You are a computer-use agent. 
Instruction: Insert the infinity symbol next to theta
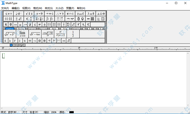[15, 24]
